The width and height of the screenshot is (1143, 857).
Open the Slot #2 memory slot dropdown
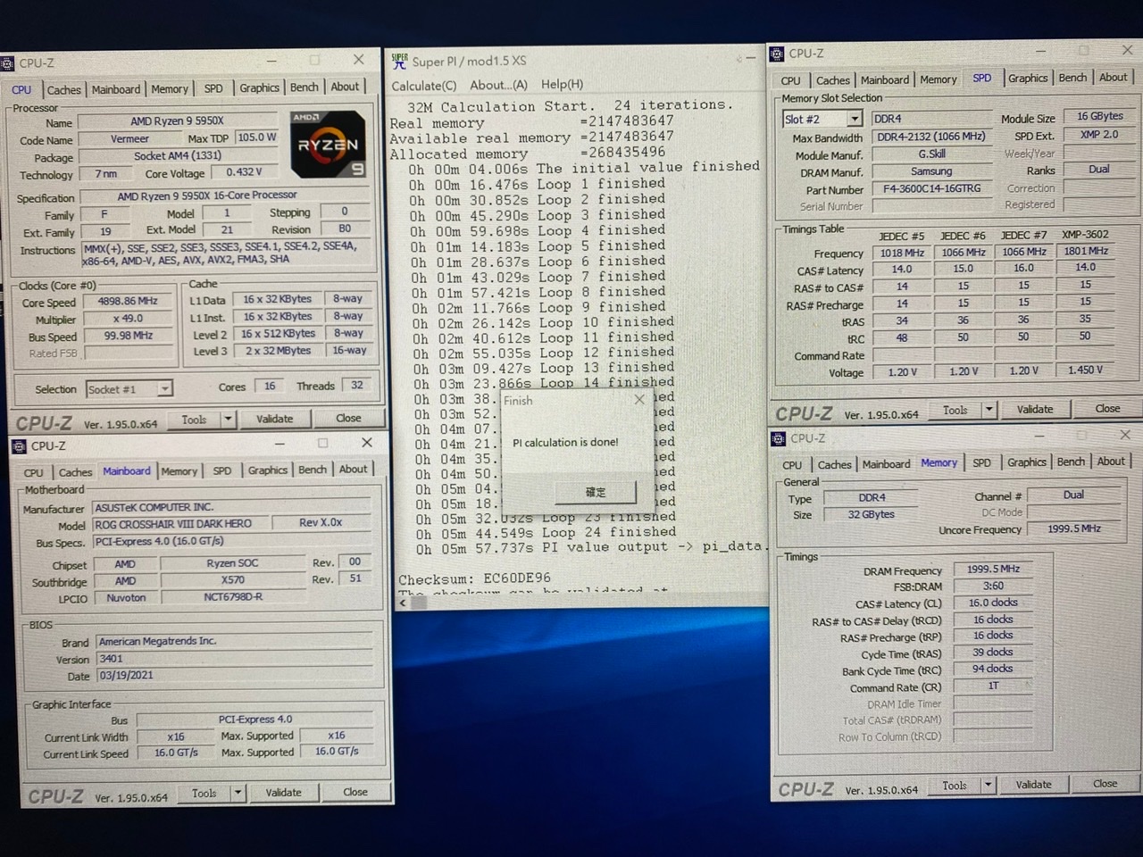pos(855,119)
